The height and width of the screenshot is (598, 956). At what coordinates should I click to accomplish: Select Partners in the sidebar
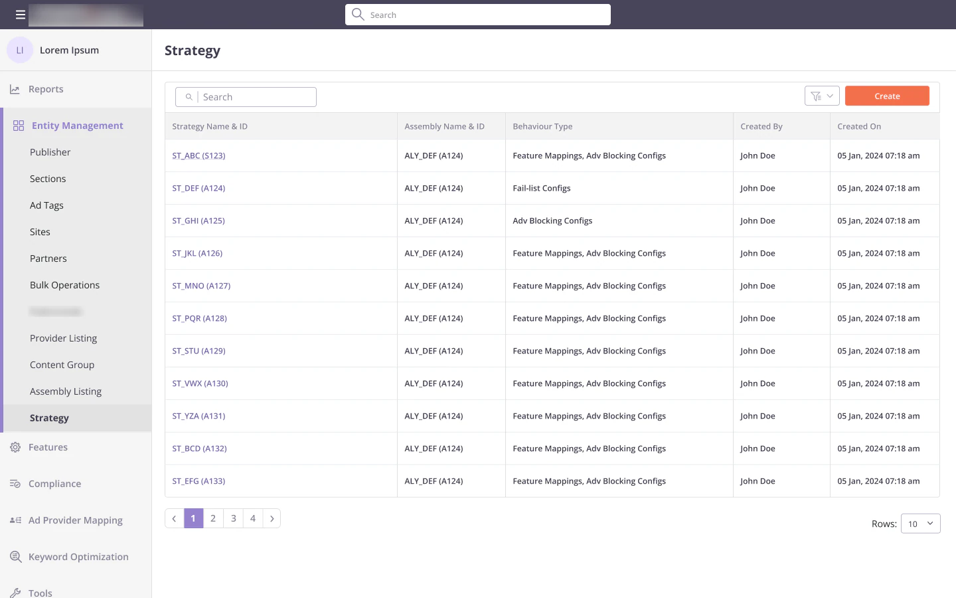48,258
